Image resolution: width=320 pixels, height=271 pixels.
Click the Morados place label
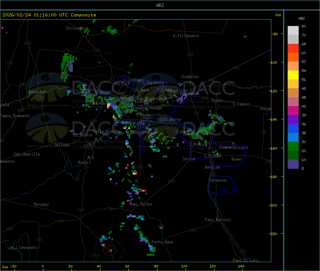click(x=41, y=204)
